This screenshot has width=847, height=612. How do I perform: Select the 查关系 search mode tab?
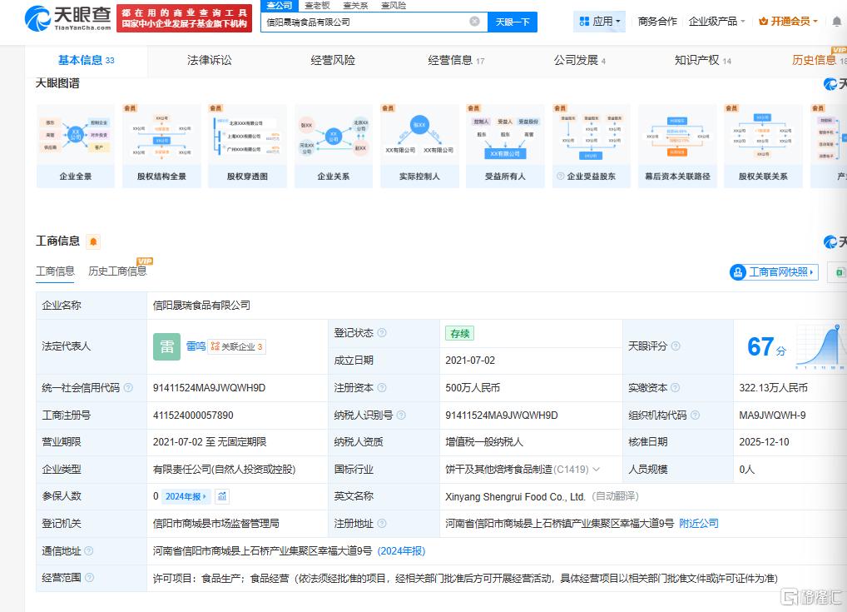coord(355,5)
